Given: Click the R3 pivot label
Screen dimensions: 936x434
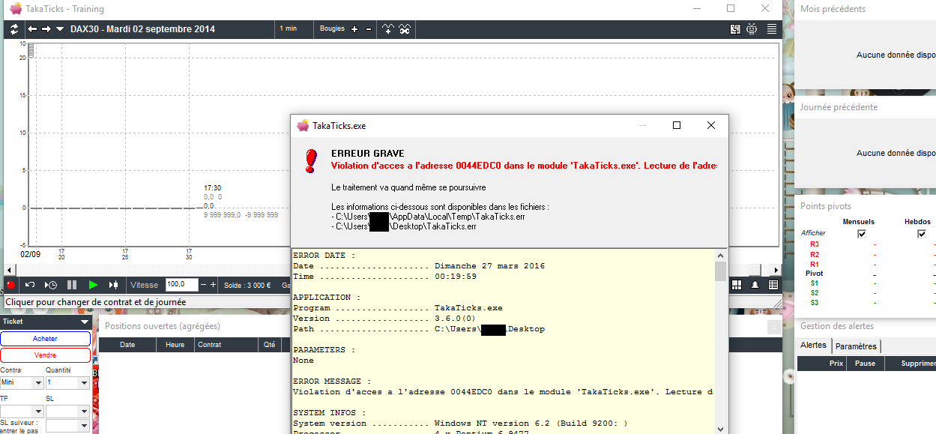Looking at the screenshot, I should (x=815, y=244).
